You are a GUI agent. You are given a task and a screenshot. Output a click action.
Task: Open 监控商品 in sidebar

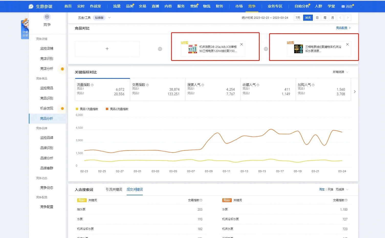tap(47, 88)
